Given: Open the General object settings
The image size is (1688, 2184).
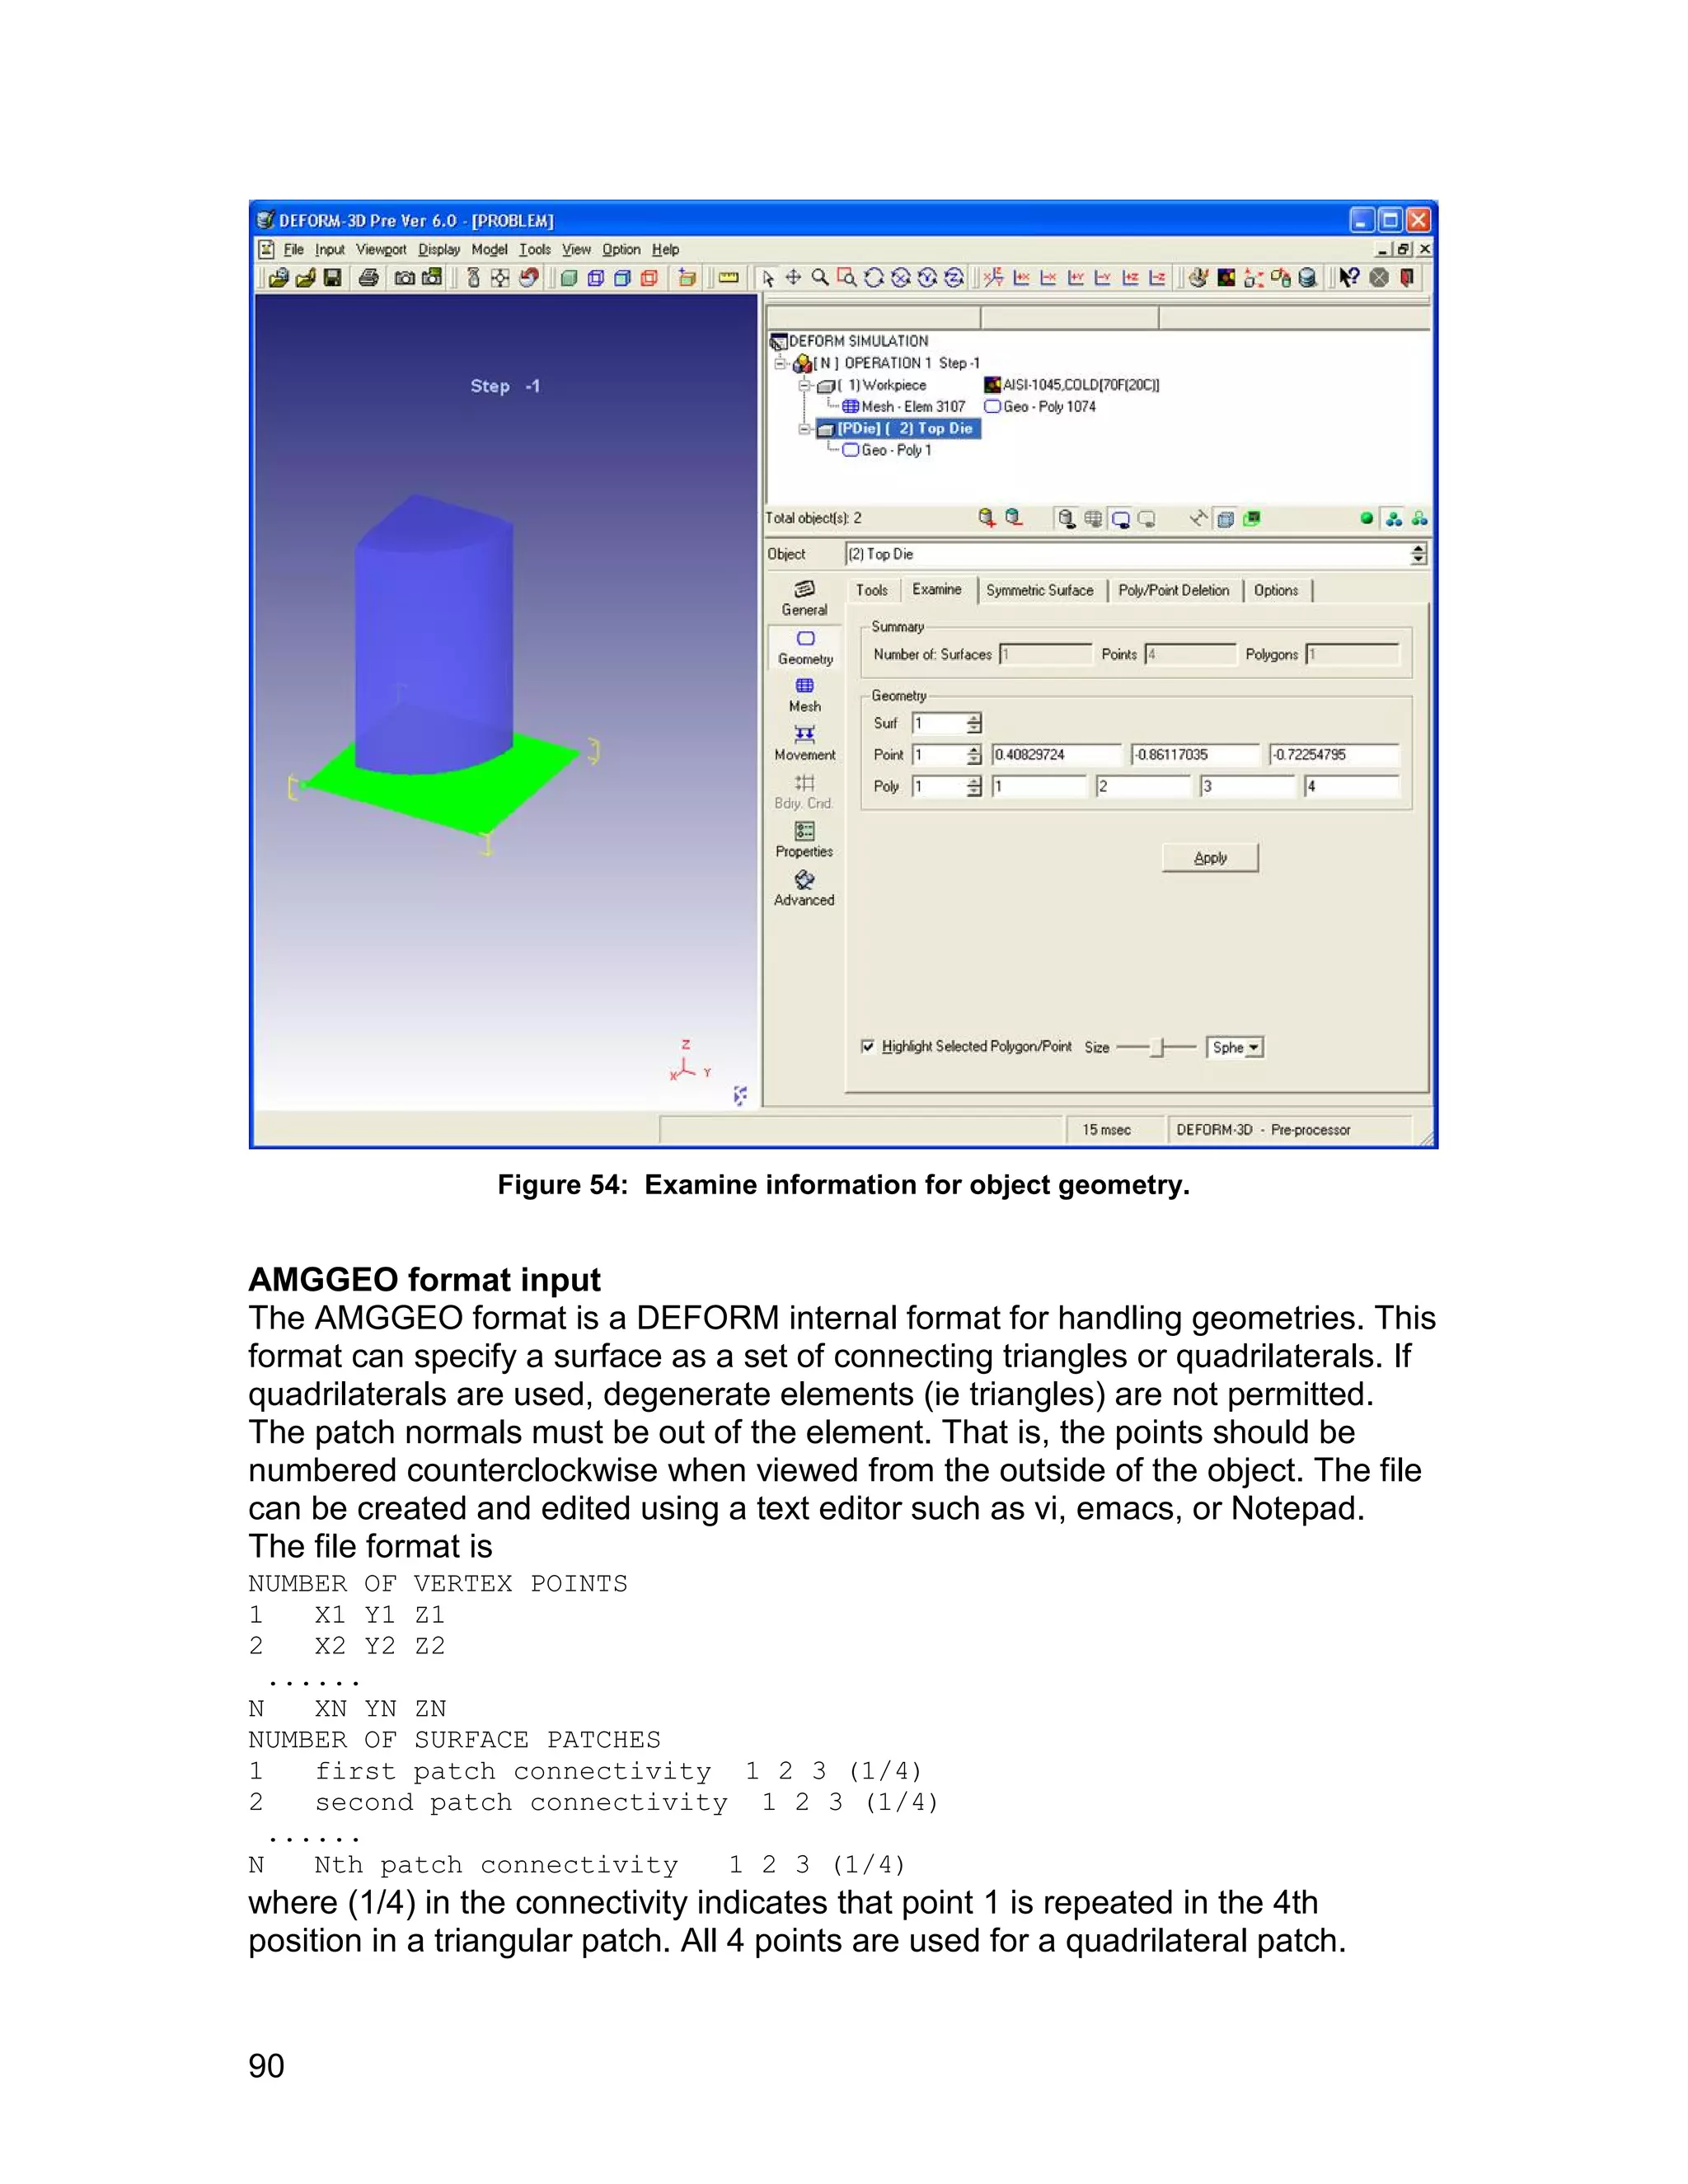Looking at the screenshot, I should point(804,598).
